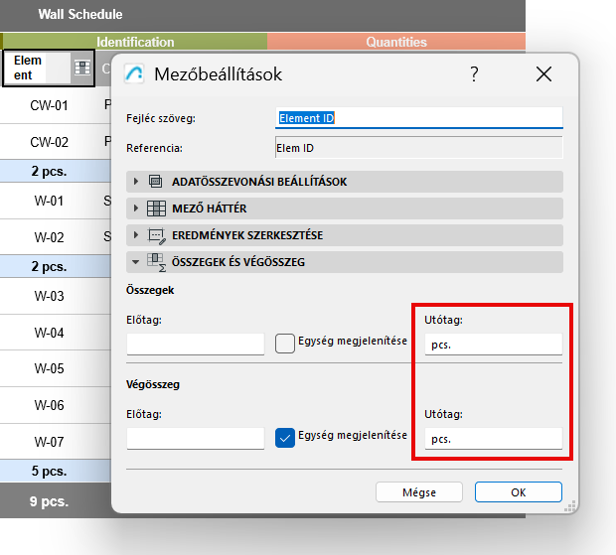The height and width of the screenshot is (555, 616).
Task: Click the dialog resize grip corner
Action: tap(569, 506)
